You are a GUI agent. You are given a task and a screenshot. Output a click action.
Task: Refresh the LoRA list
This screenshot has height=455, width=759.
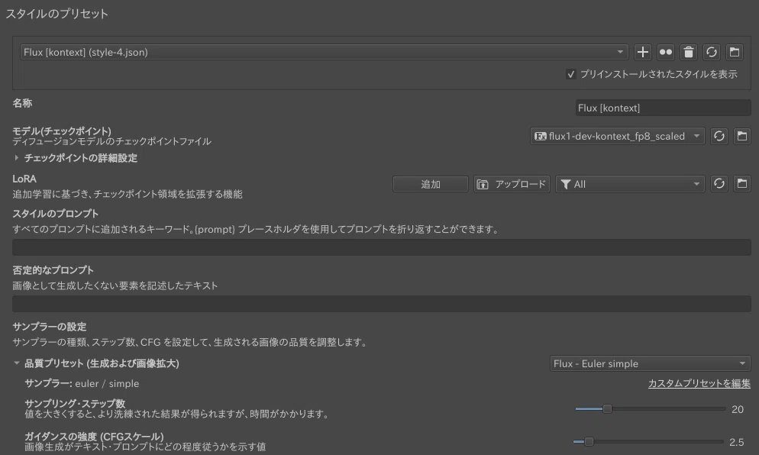(x=719, y=183)
